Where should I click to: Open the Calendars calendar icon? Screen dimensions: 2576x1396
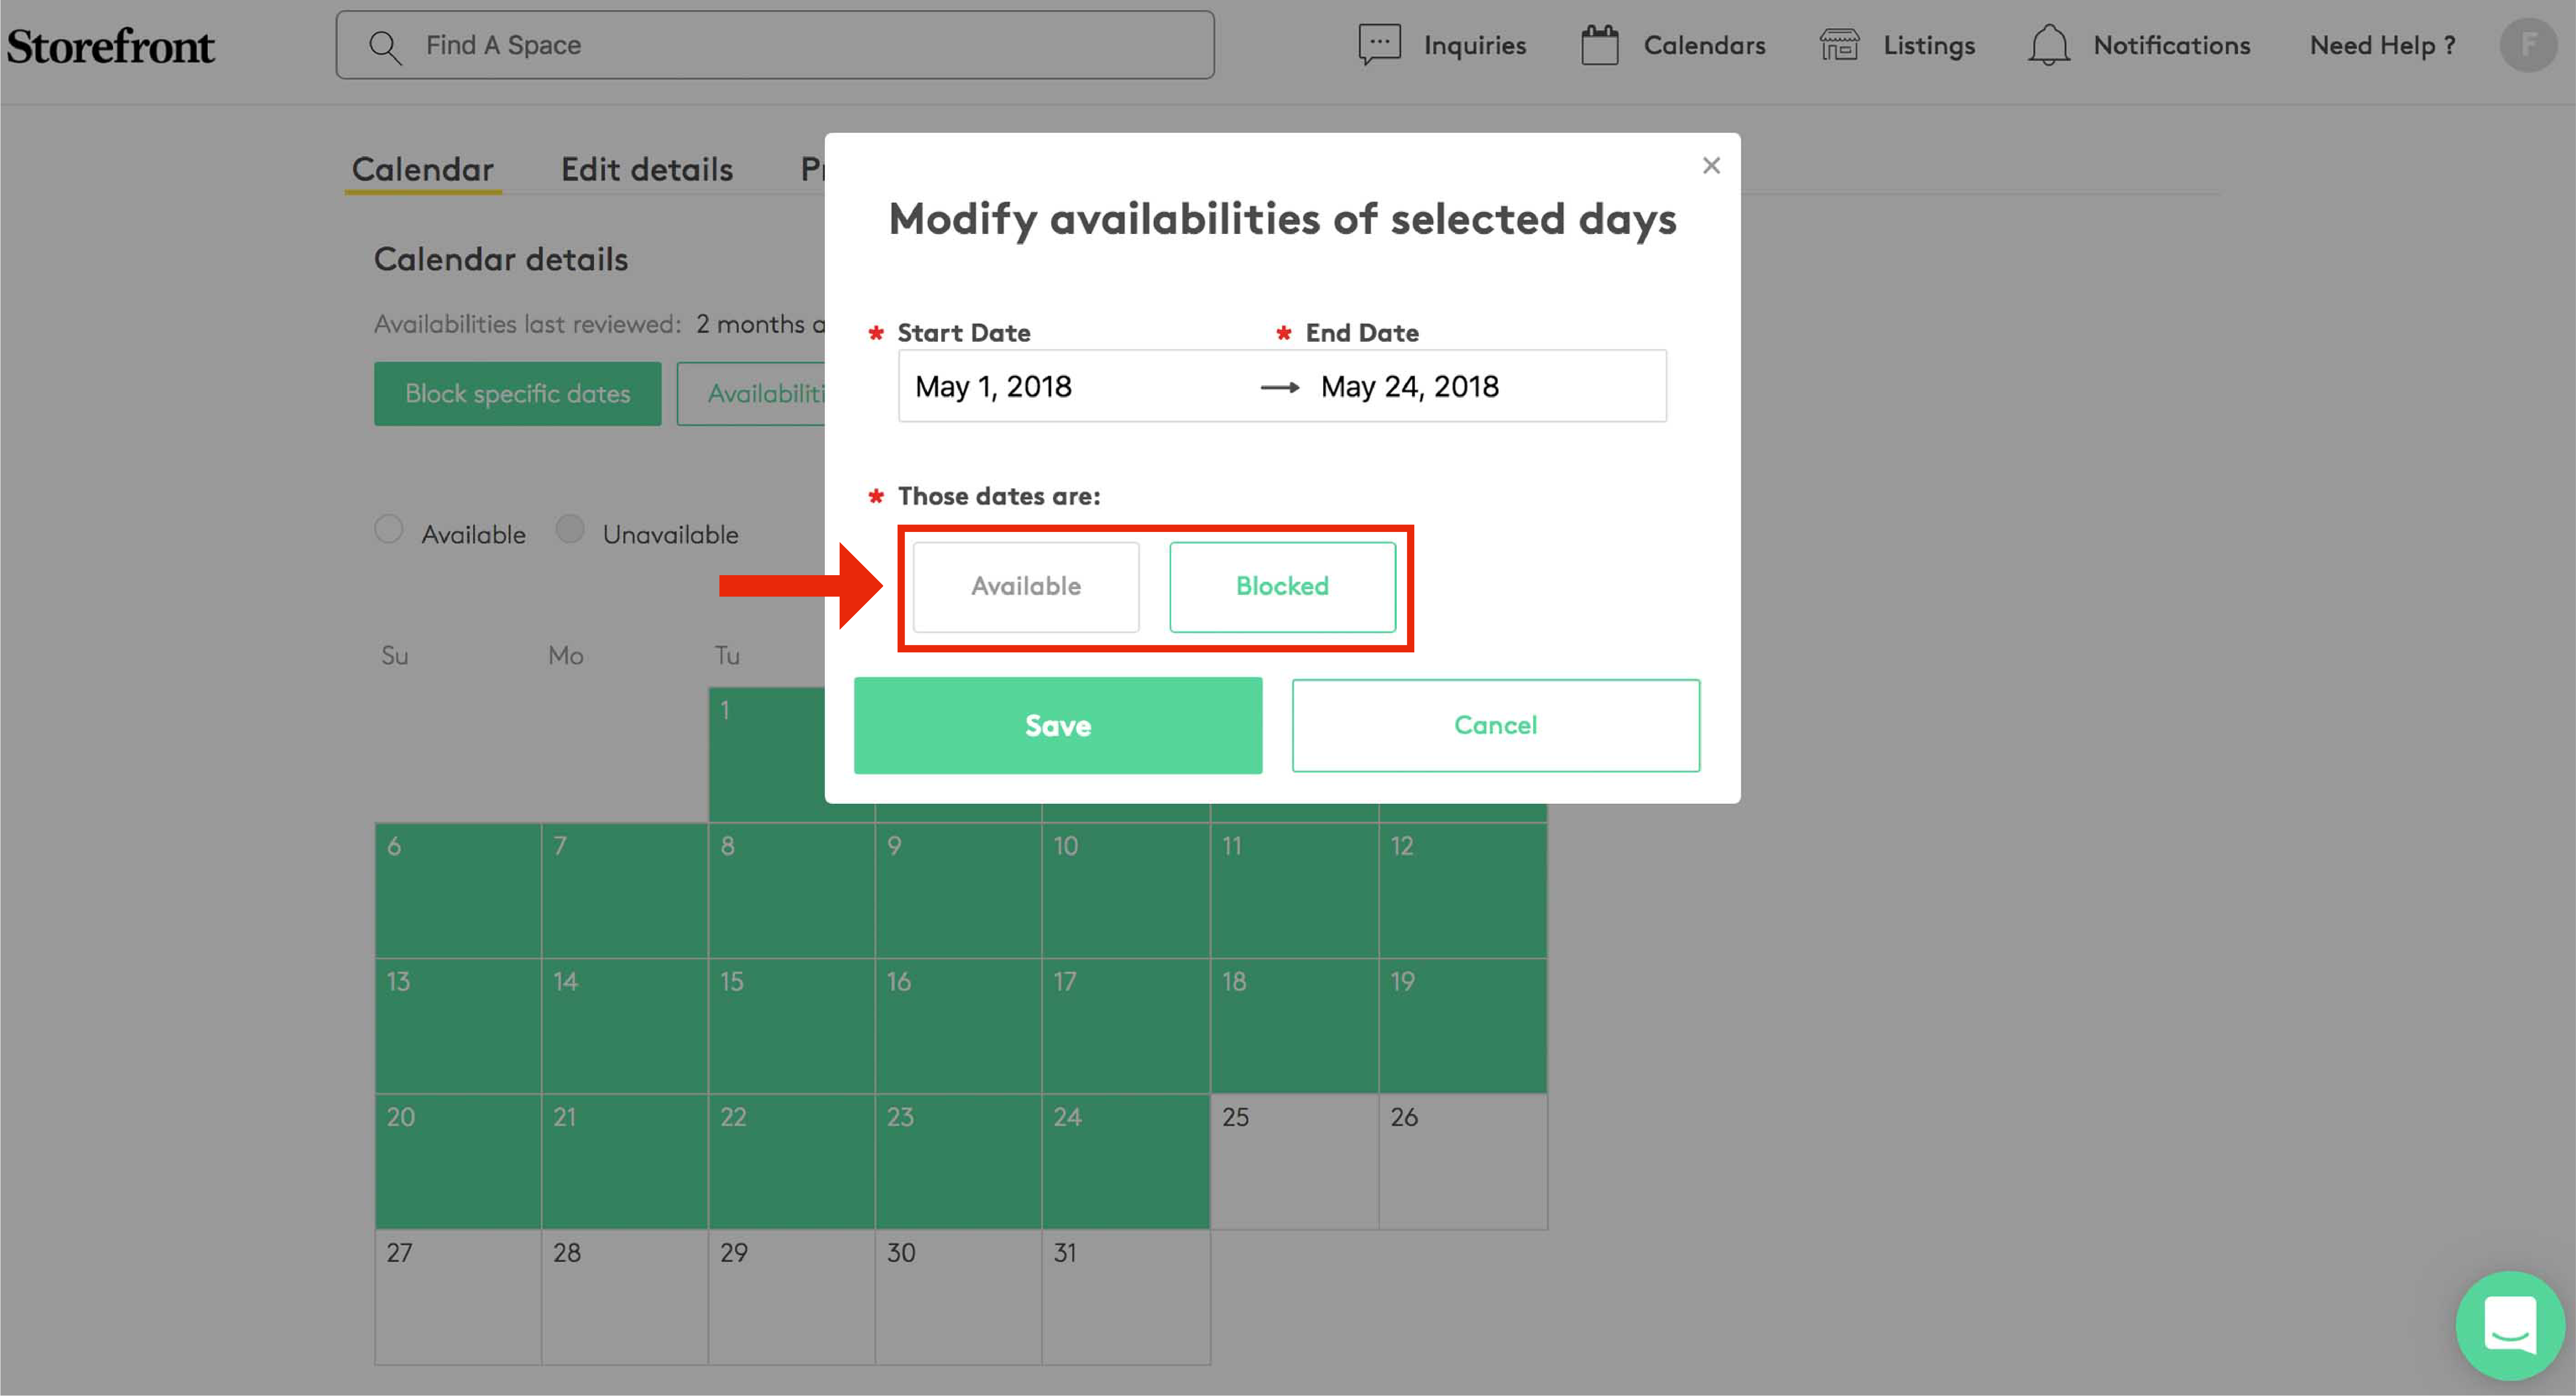1599,46
